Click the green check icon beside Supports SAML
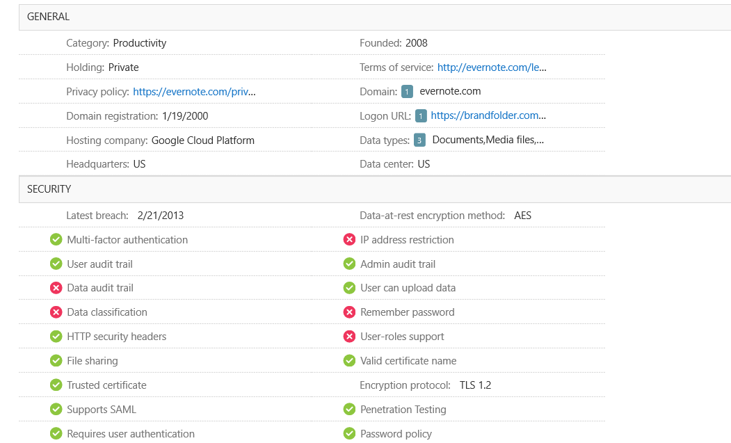 tap(56, 410)
